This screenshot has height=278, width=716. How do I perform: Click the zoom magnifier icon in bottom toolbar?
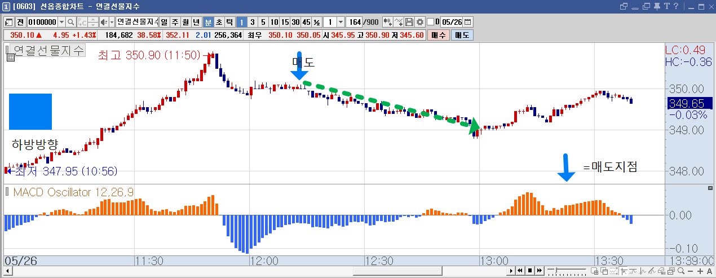[680, 271]
